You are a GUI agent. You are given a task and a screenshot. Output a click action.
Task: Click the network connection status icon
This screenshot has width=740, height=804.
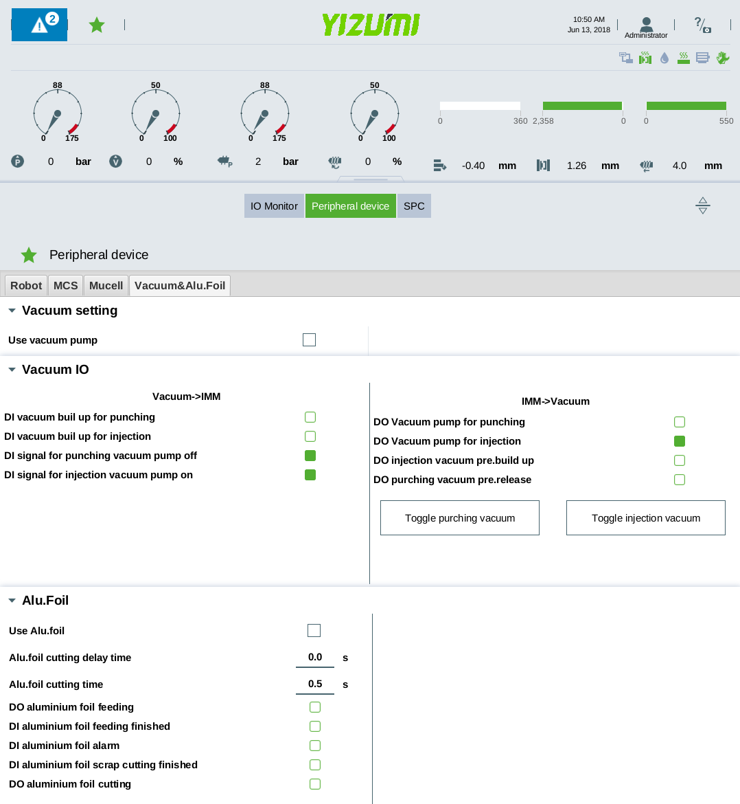[625, 58]
